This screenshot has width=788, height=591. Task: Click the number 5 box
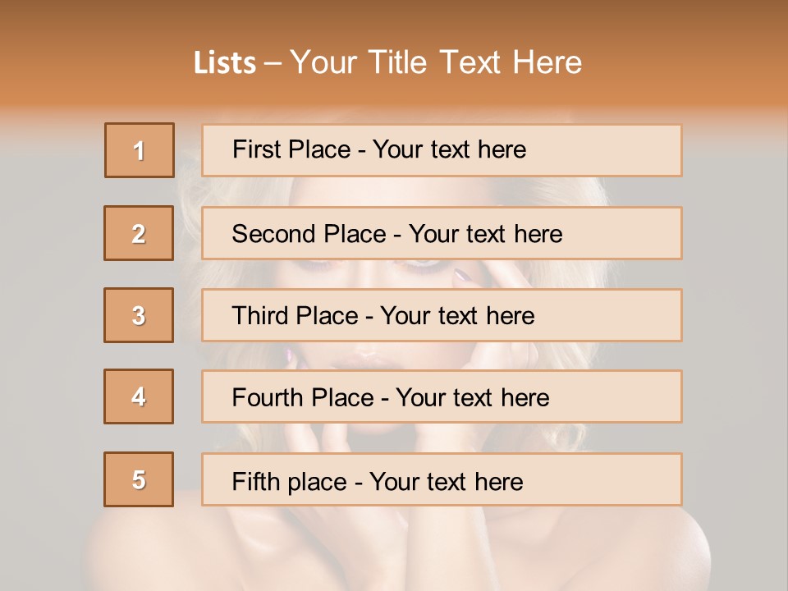point(139,479)
